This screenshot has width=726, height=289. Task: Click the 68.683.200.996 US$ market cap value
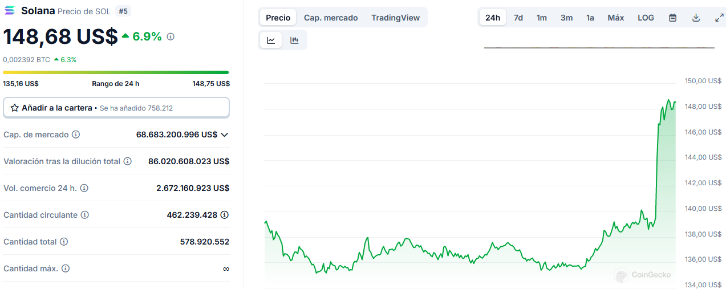tap(177, 135)
